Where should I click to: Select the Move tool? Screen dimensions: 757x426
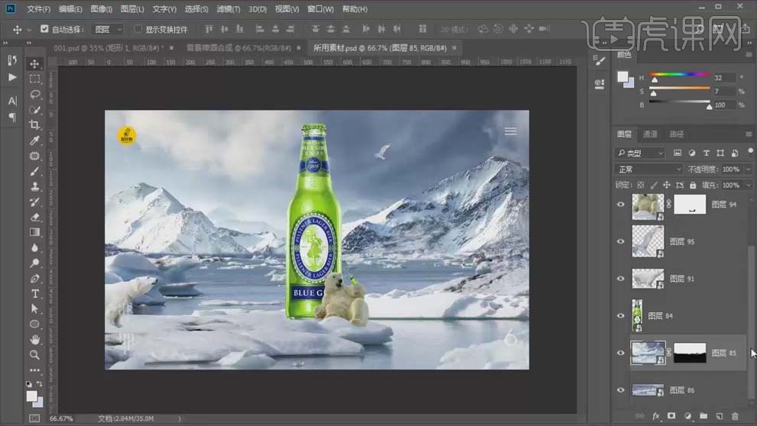pyautogui.click(x=35, y=63)
